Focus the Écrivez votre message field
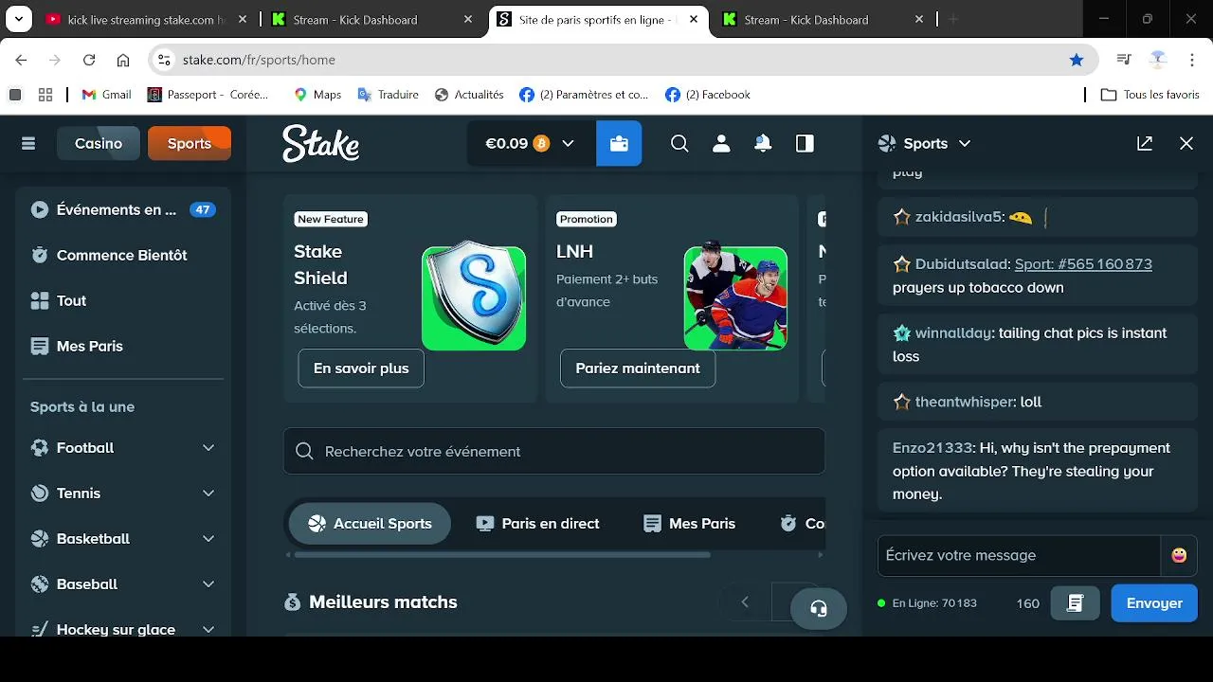 click(1019, 555)
